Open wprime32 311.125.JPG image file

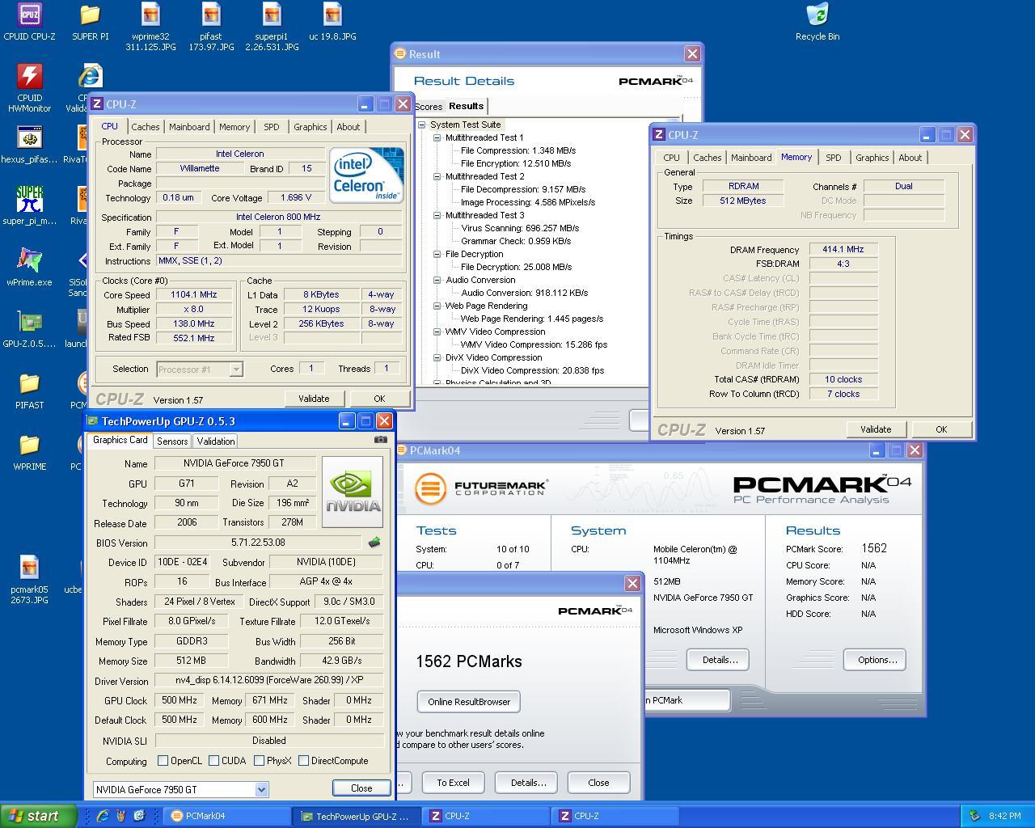click(150, 27)
